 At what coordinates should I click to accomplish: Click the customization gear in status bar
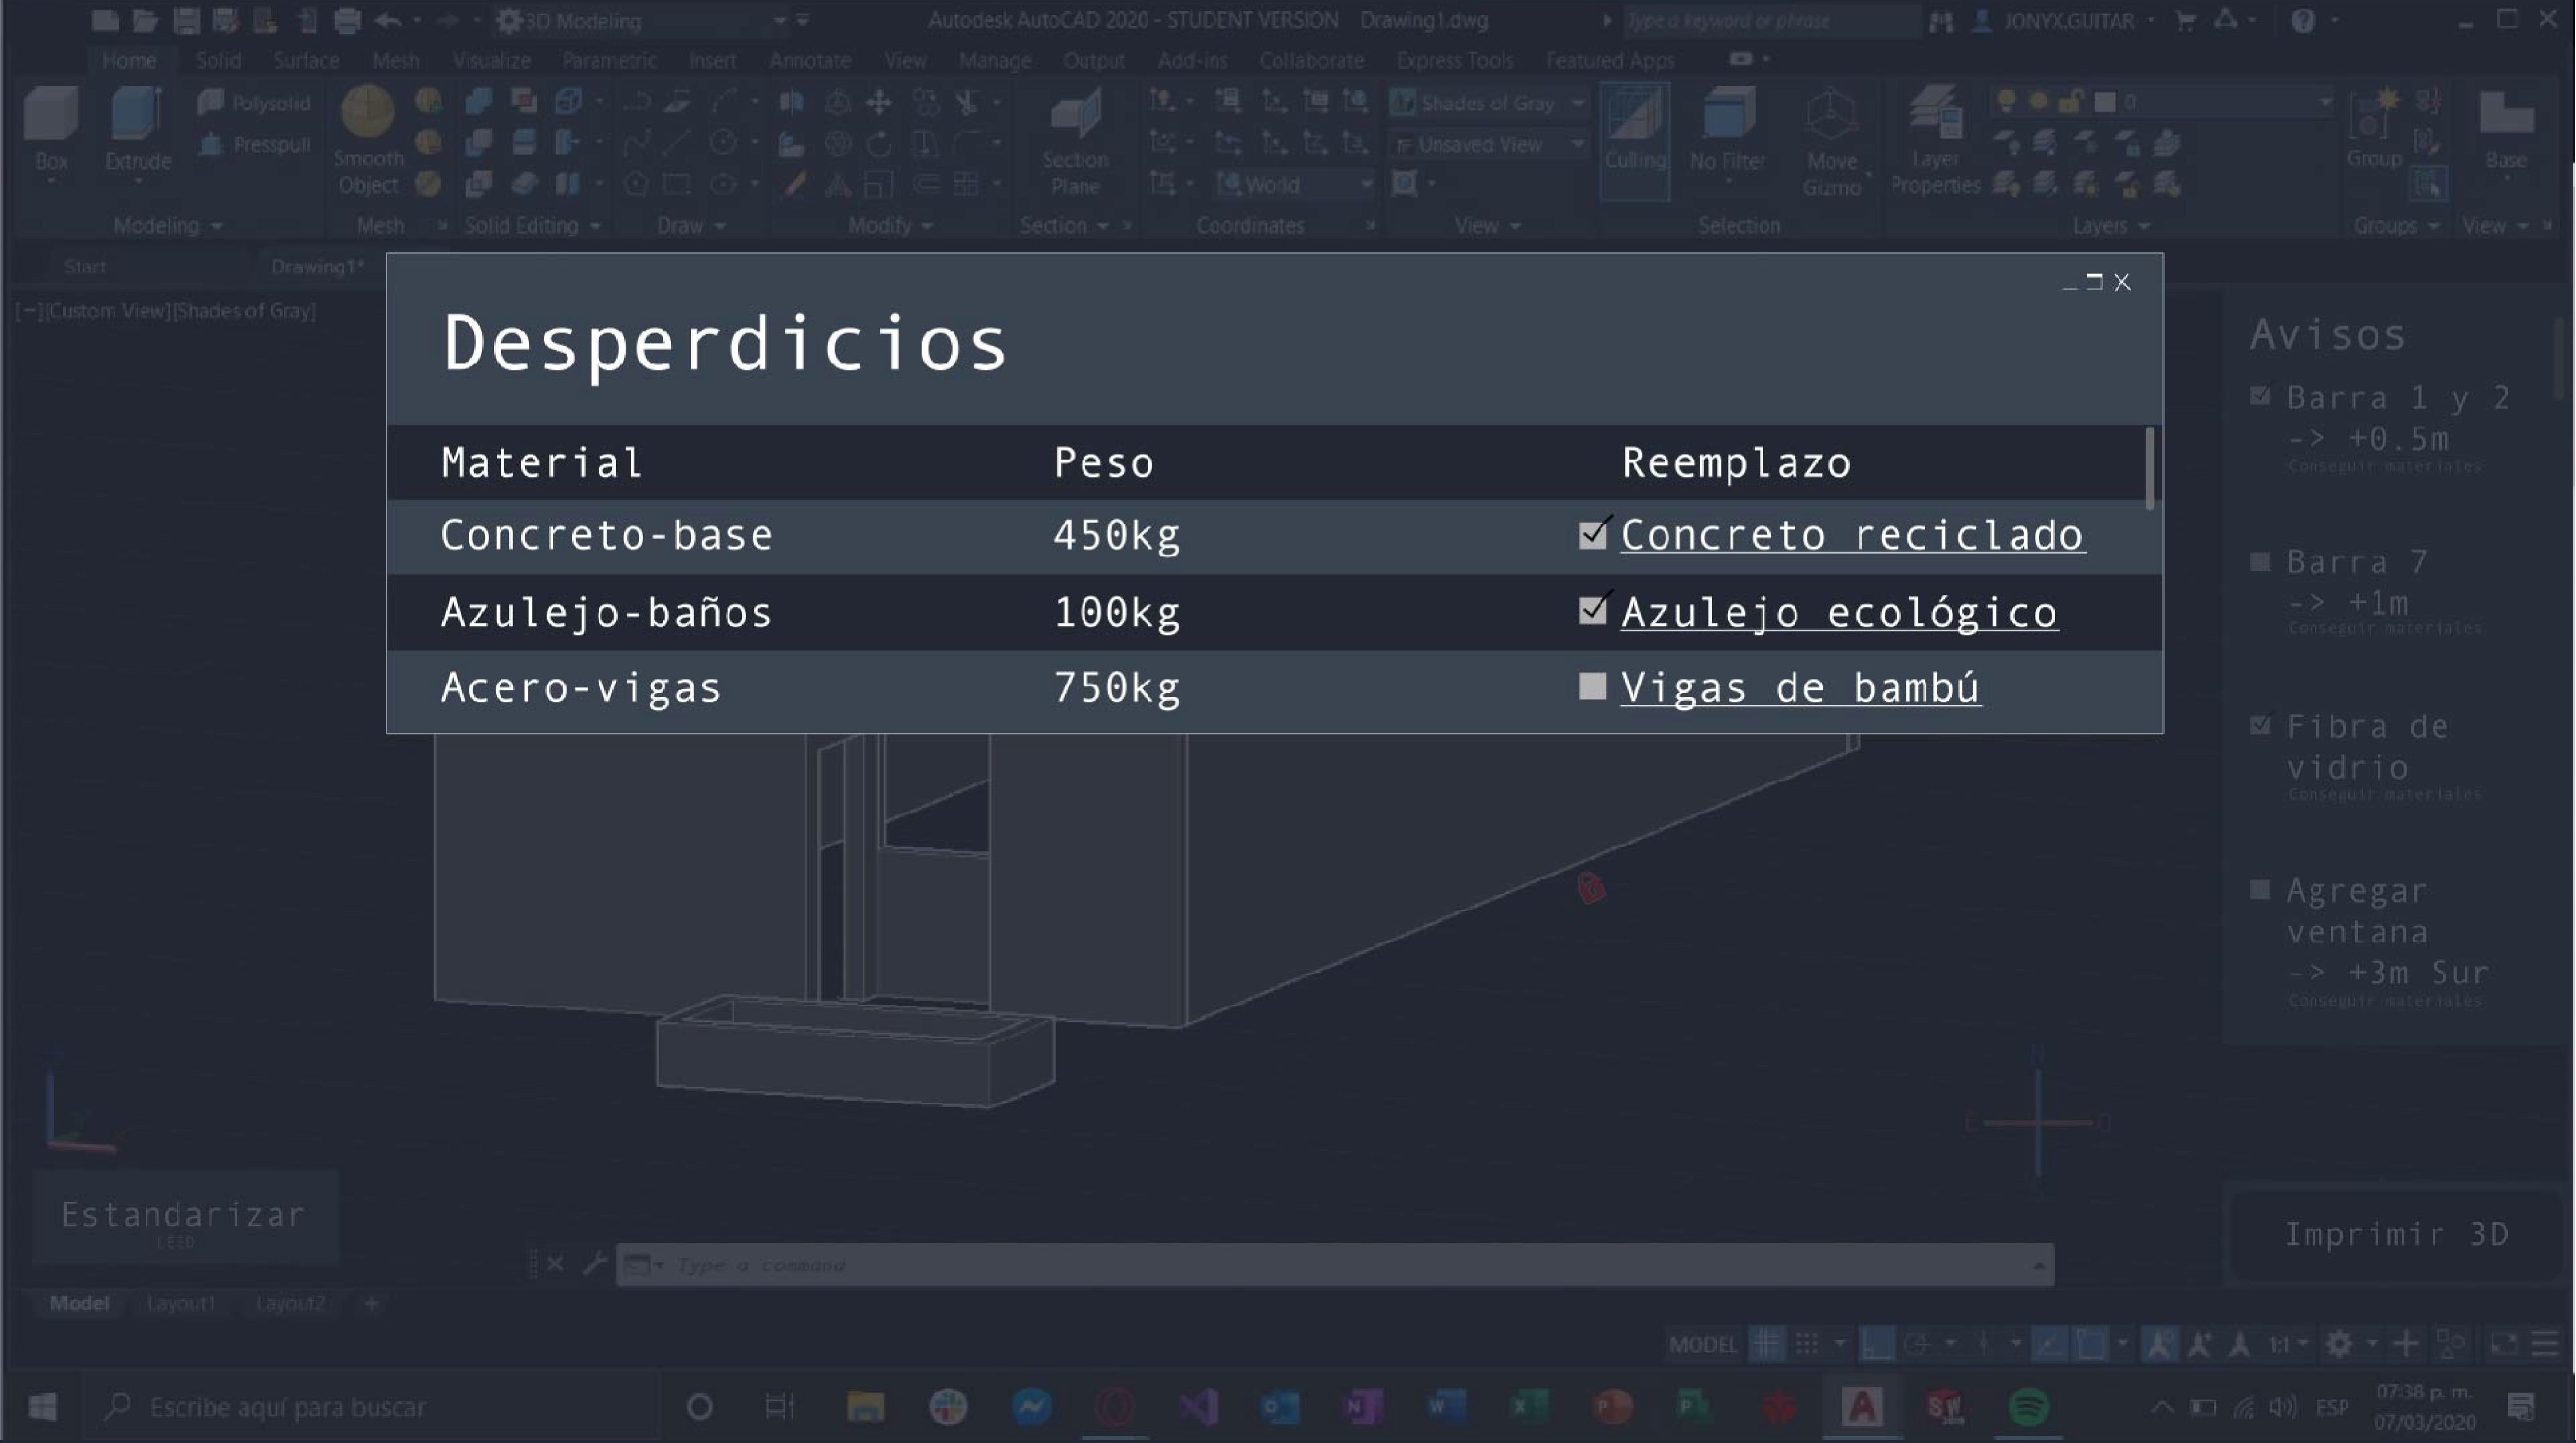[2338, 1344]
